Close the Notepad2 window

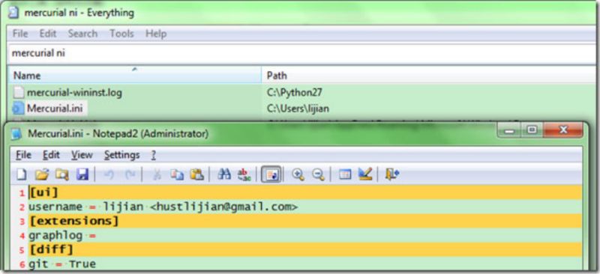point(563,130)
